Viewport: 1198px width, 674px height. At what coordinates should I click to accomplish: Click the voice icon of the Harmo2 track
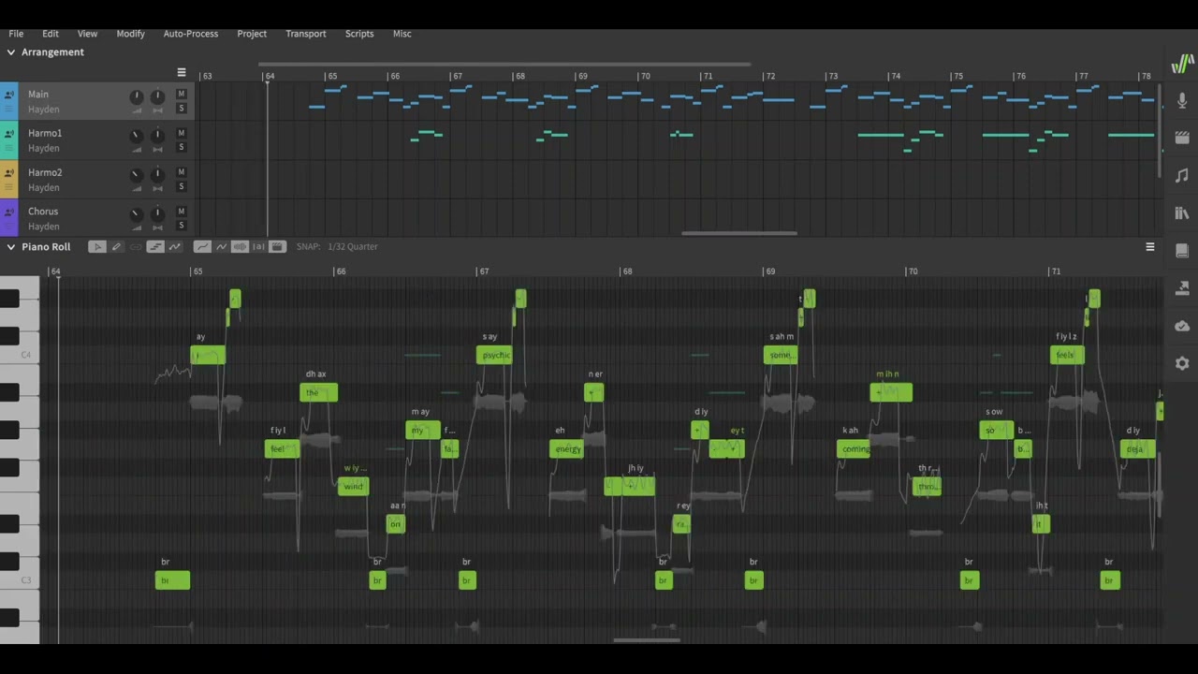pyautogui.click(x=8, y=173)
